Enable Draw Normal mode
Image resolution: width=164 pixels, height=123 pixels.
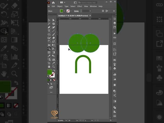point(48,84)
